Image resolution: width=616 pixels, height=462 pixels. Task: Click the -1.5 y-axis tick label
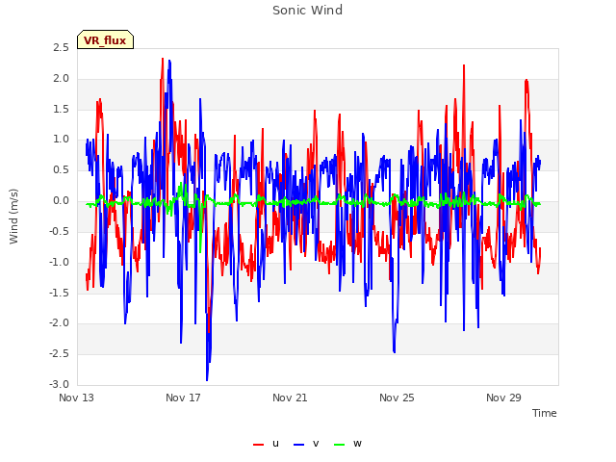click(59, 293)
